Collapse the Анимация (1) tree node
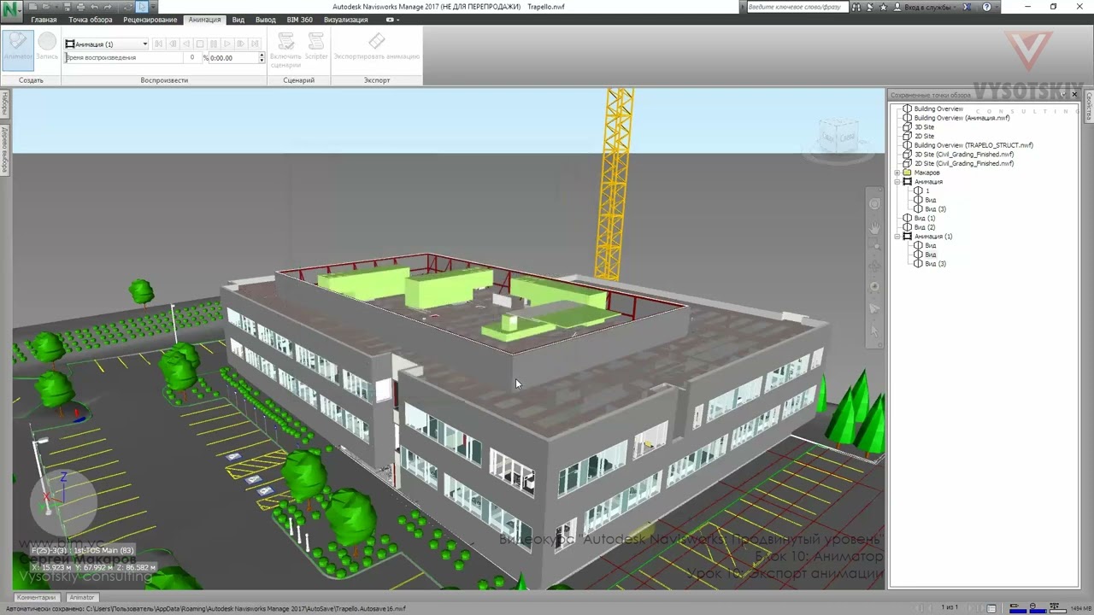 pos(897,237)
